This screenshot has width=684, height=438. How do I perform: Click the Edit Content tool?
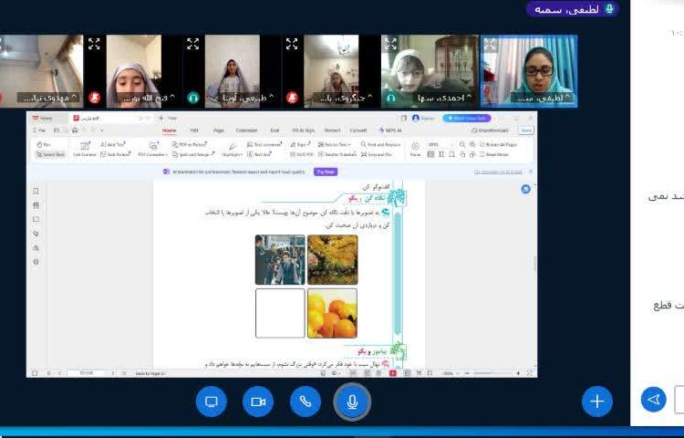(x=84, y=149)
